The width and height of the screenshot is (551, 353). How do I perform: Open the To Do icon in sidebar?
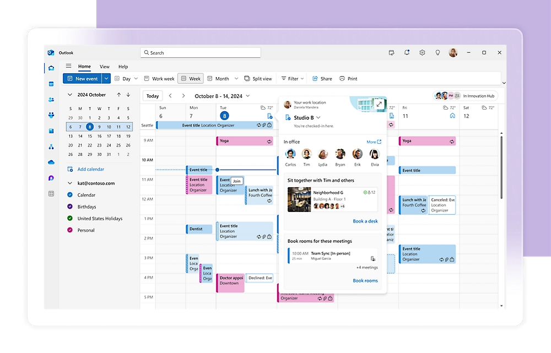tap(51, 131)
